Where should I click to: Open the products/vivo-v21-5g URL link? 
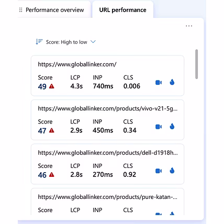(108, 108)
